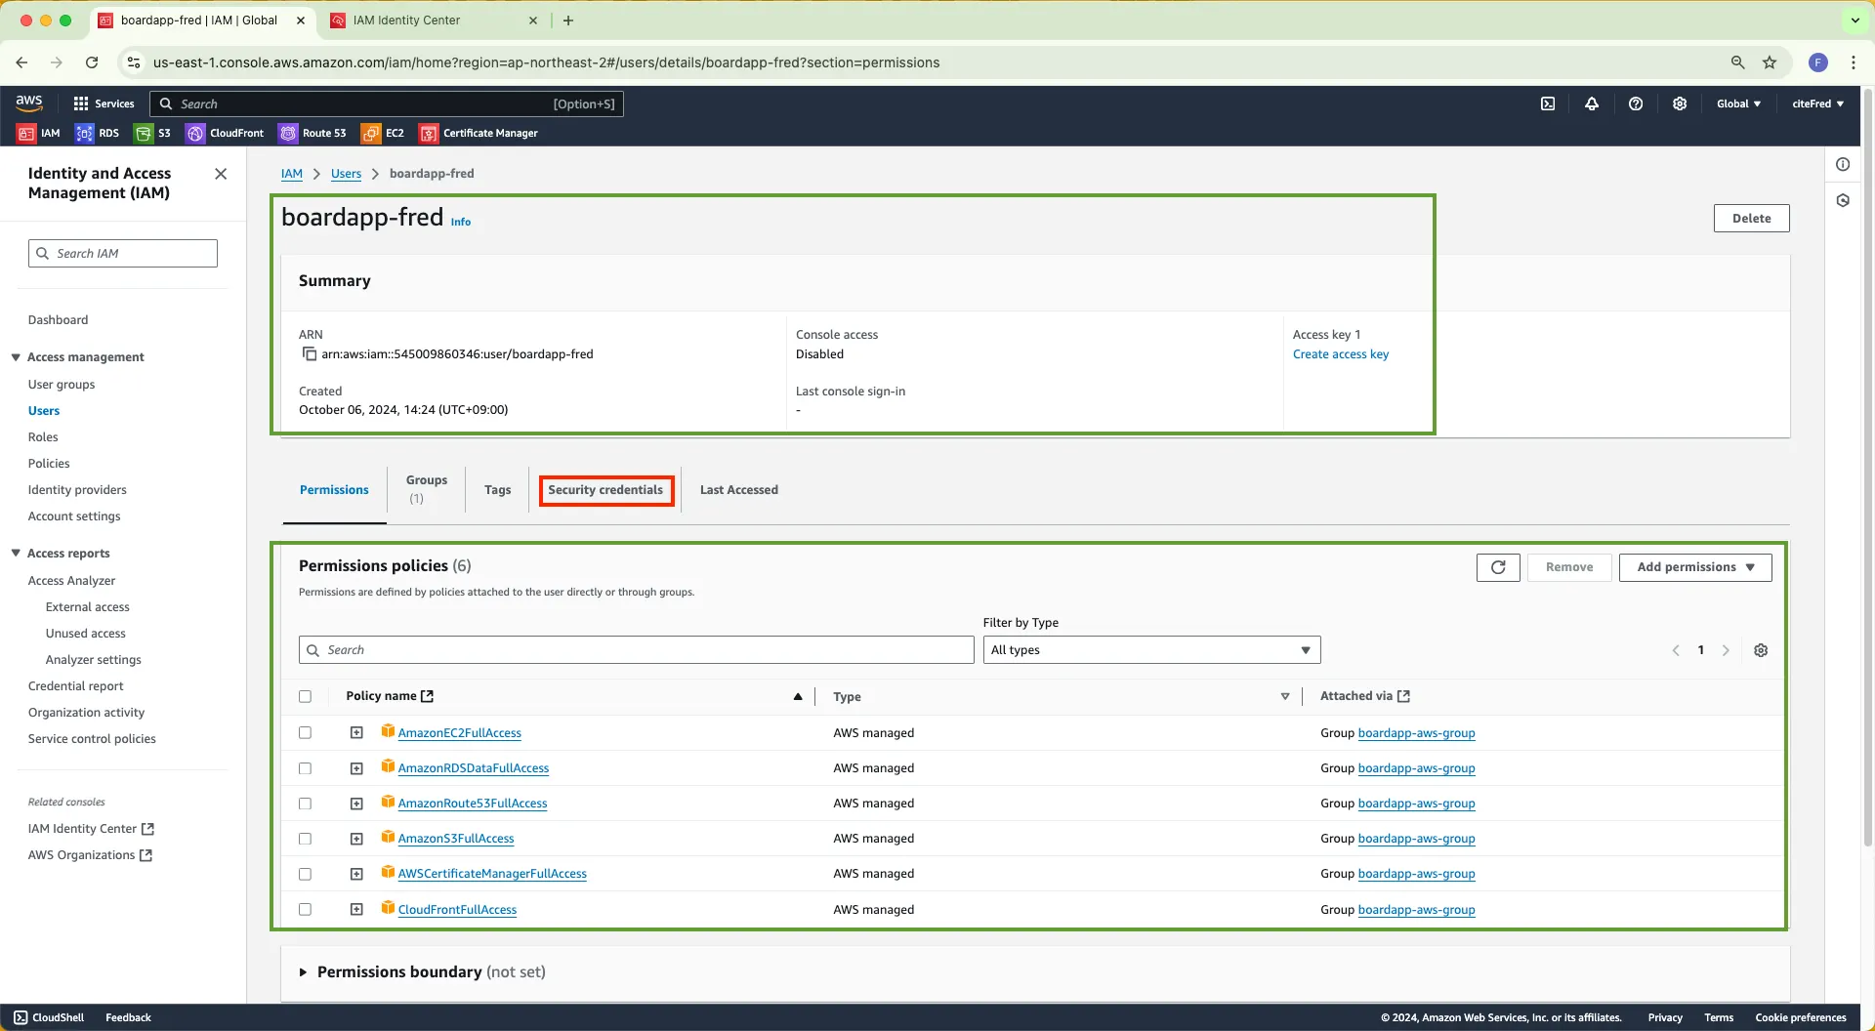Expand the AWSCertificateManagerFullAccess policy row
The image size is (1875, 1031).
[x=356, y=874]
